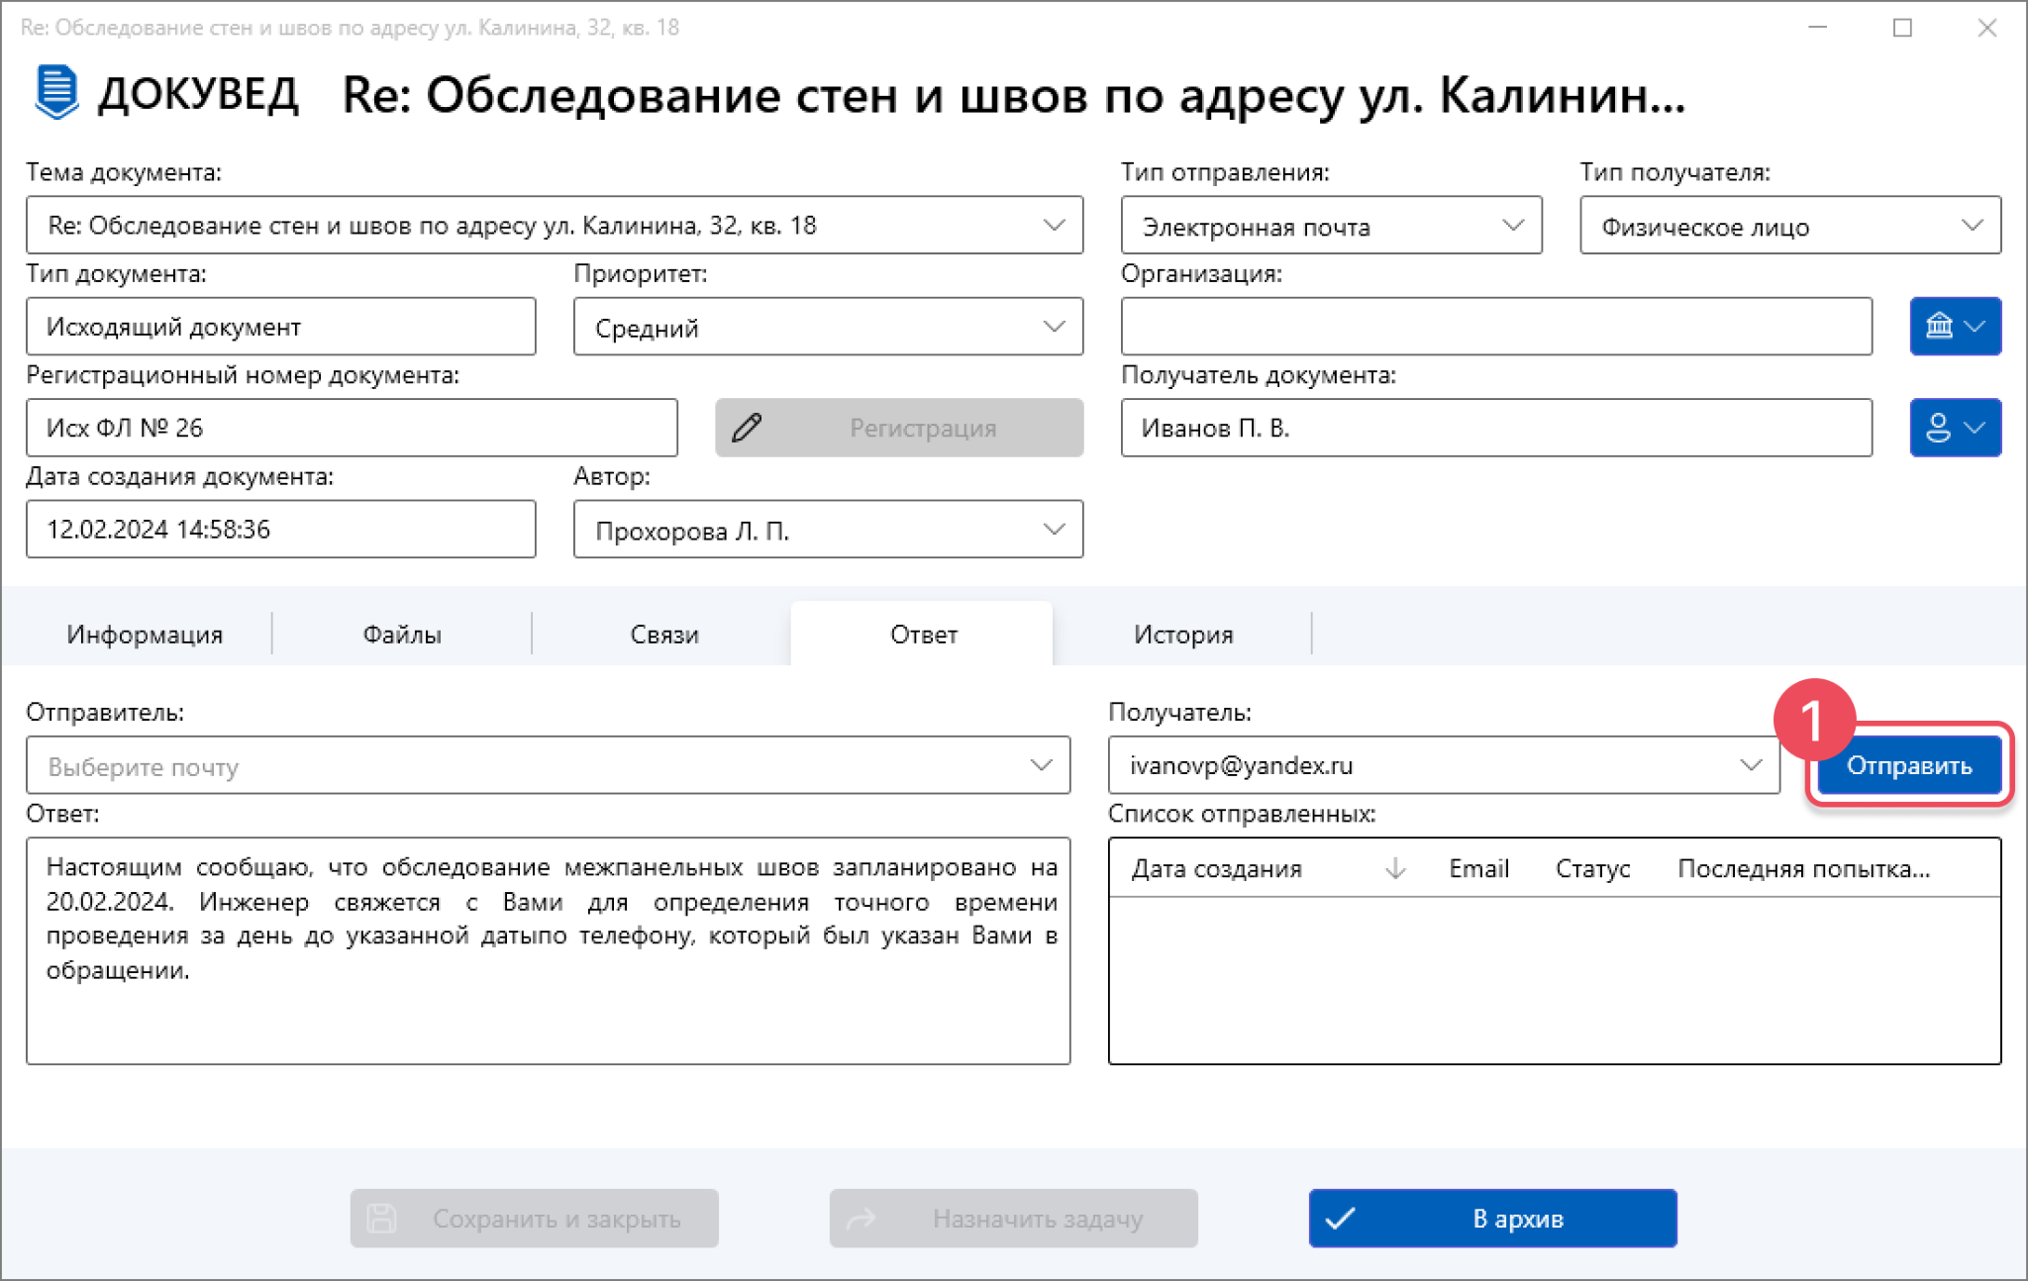Click the Получатель документа field

click(x=1496, y=428)
